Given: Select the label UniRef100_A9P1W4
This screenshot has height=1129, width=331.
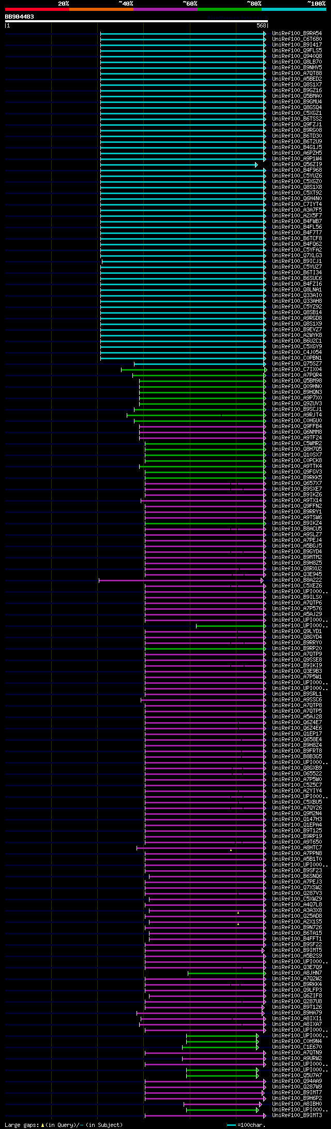Looking at the screenshot, I should point(297,159).
